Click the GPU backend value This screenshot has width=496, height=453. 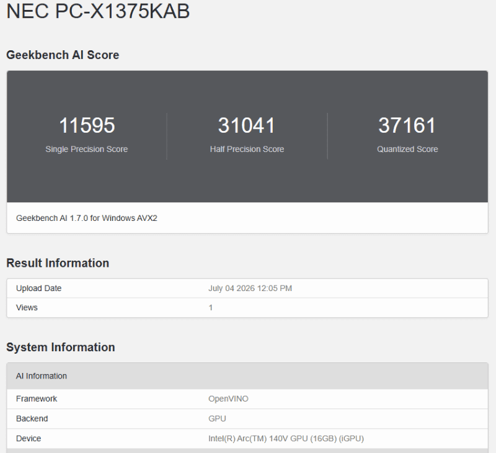point(217,419)
